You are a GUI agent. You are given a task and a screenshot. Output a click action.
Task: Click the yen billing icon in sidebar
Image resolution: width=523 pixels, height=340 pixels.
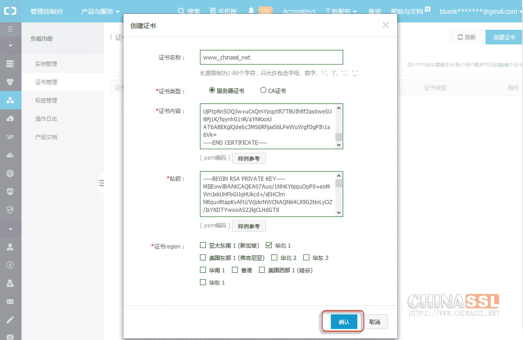(10, 265)
